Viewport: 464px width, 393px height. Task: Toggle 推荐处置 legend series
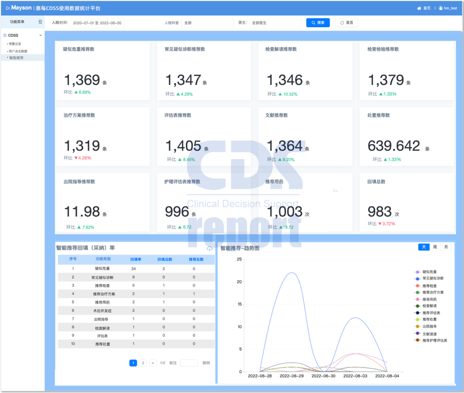pyautogui.click(x=425, y=319)
